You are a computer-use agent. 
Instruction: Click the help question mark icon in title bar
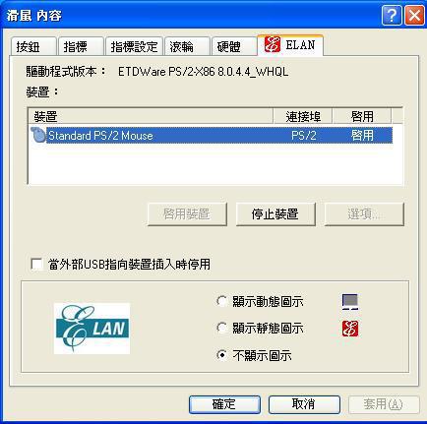(x=392, y=15)
